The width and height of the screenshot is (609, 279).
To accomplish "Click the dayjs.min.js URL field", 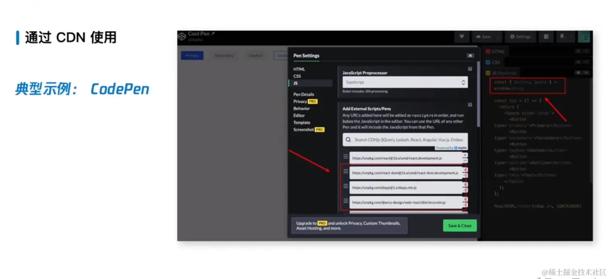I will 406,188.
